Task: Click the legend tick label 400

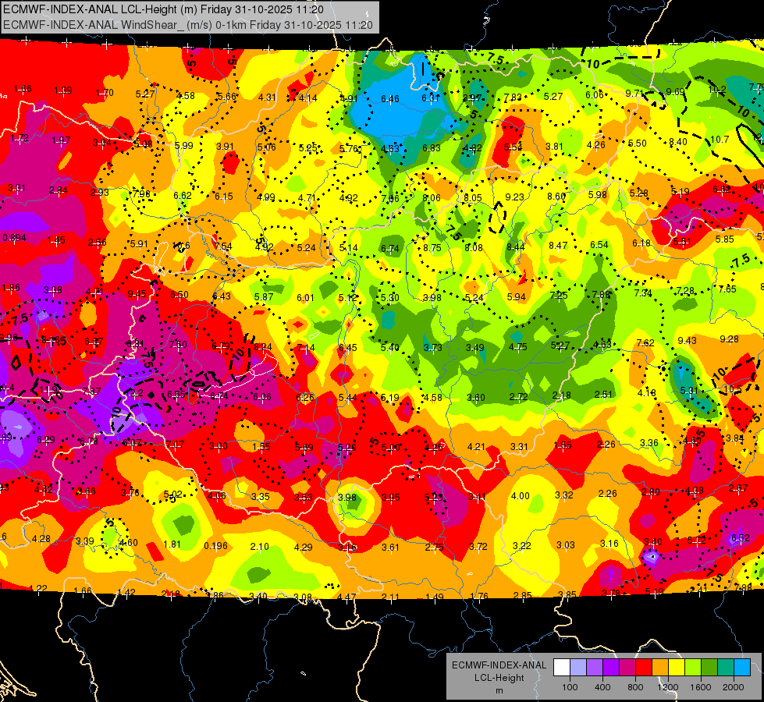Action: (x=602, y=687)
